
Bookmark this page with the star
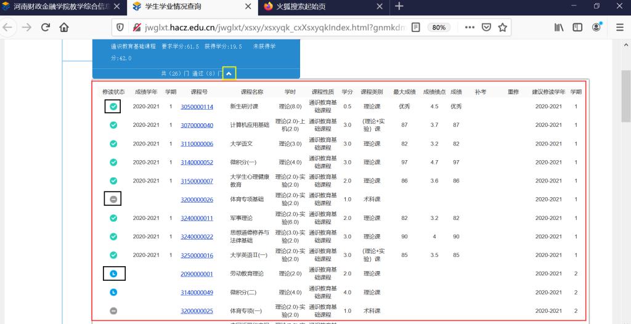[502, 27]
